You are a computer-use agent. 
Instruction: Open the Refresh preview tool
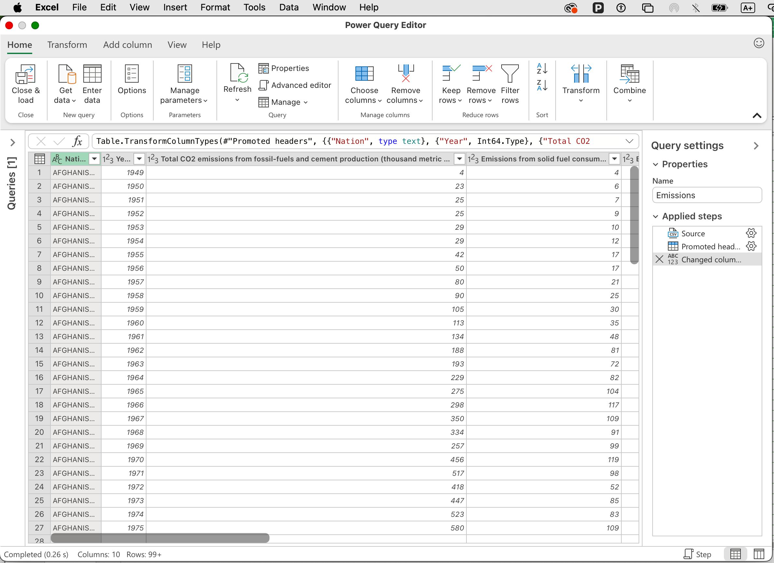[x=237, y=82]
